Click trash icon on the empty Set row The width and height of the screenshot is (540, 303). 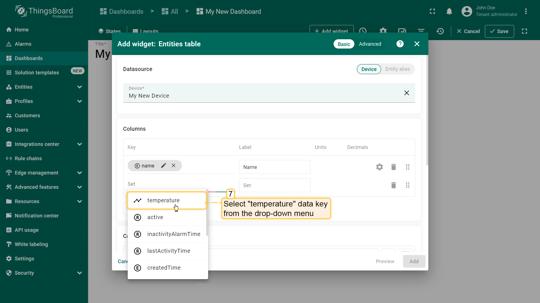point(393,185)
